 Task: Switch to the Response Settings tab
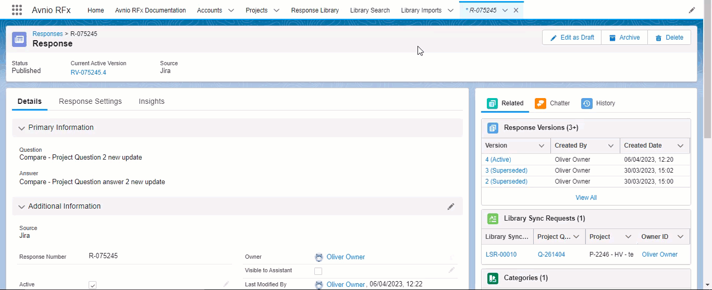tap(90, 101)
